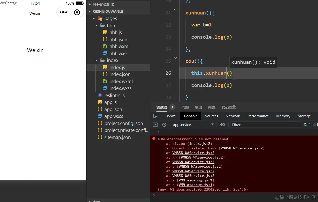Switch to the 终端 tab
The image size is (318, 202).
[212, 107]
